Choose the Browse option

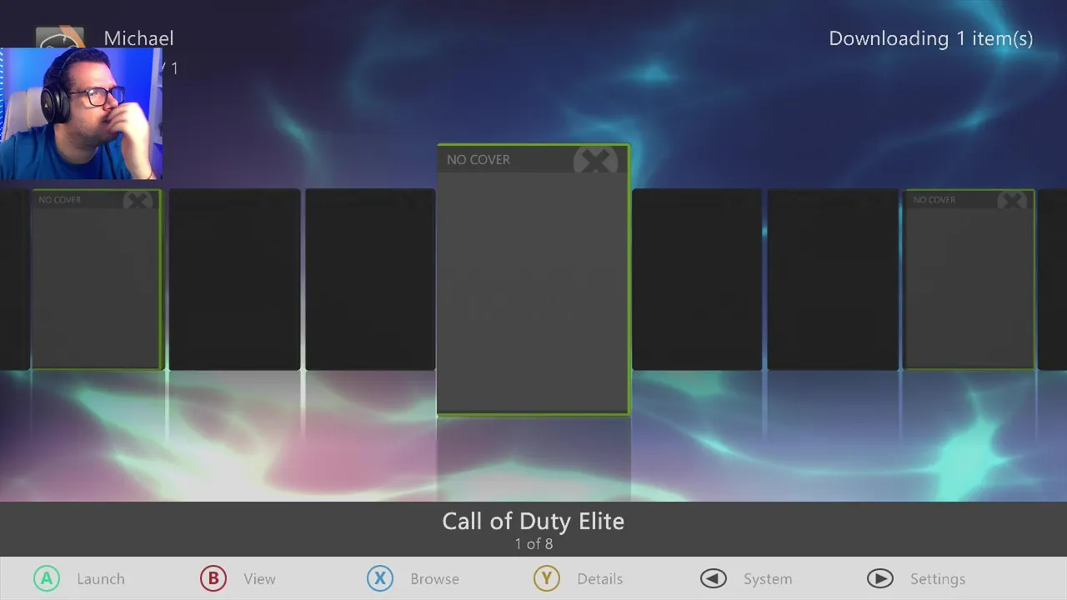click(x=434, y=579)
